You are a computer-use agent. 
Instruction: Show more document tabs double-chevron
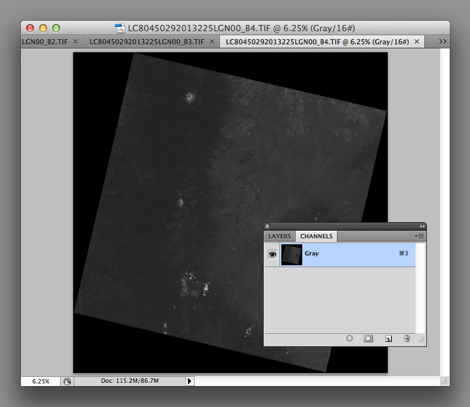coord(443,41)
